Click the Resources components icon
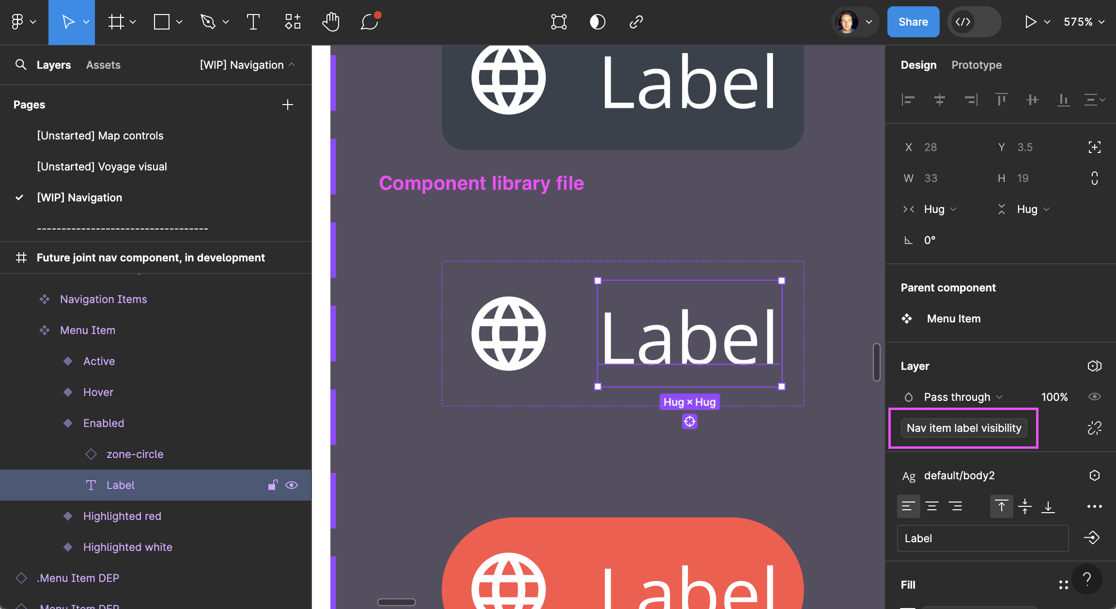 coord(293,22)
